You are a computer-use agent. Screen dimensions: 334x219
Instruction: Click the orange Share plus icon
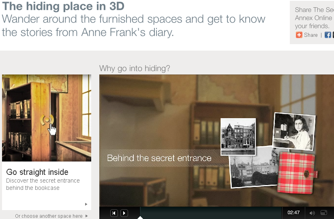[299, 35]
